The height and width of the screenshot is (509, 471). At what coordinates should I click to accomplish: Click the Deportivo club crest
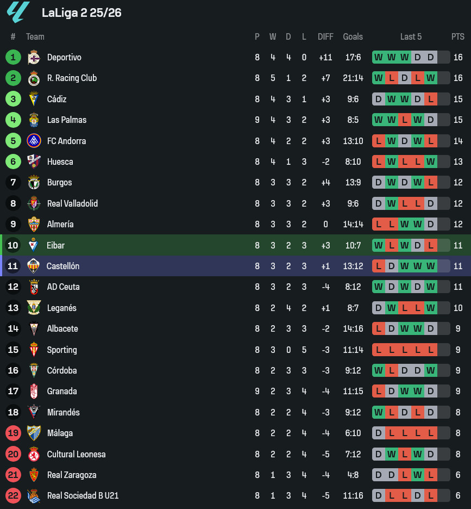pyautogui.click(x=34, y=57)
